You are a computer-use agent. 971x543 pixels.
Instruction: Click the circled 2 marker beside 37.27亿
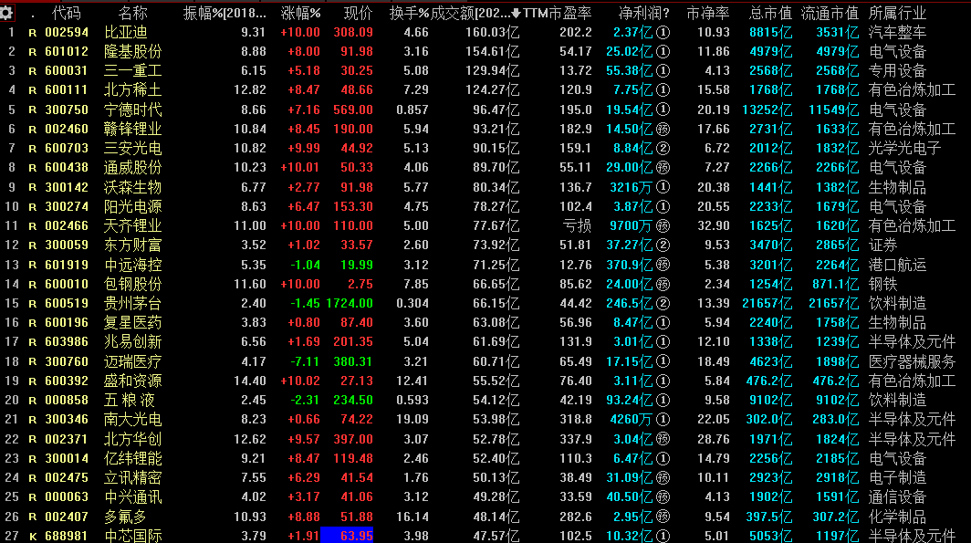point(663,245)
